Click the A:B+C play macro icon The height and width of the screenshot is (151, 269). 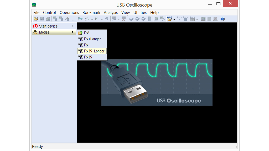coord(179,19)
